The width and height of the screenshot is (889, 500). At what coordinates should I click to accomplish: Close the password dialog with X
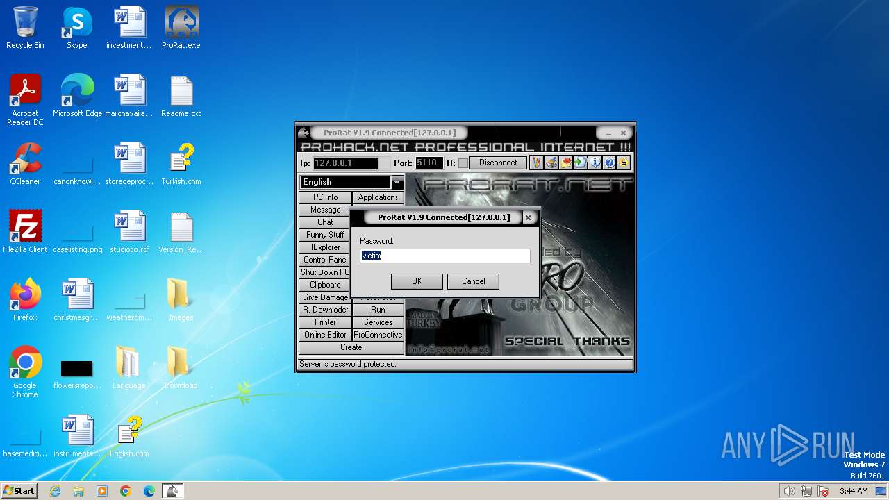click(528, 217)
